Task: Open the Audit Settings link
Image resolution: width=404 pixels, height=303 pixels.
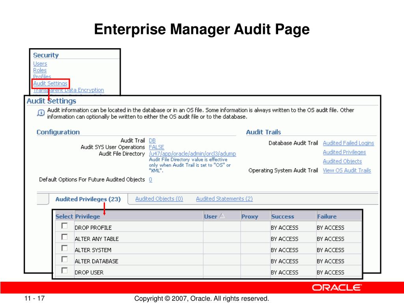Action: 50,84
